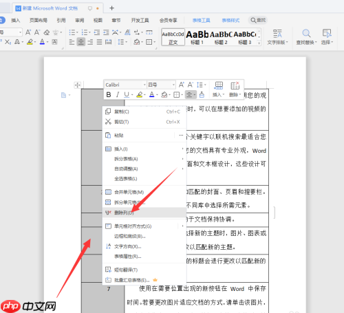This screenshot has height=313, width=344.
Task: Click the ribbon numbered list icon
Action: pyautogui.click(x=85, y=32)
